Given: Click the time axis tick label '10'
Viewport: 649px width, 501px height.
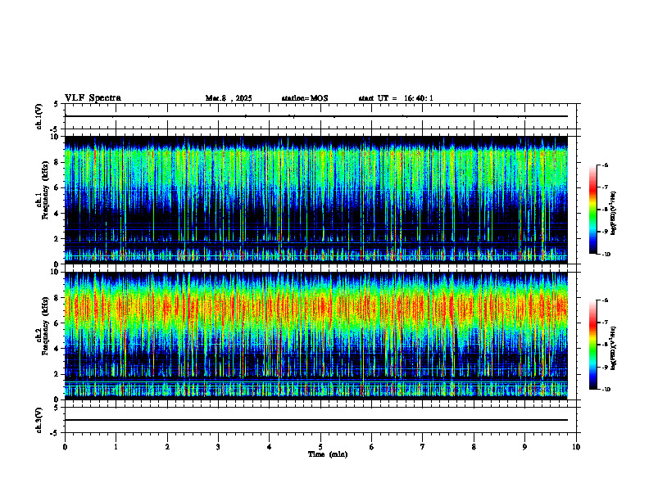Looking at the screenshot, I should 576,447.
